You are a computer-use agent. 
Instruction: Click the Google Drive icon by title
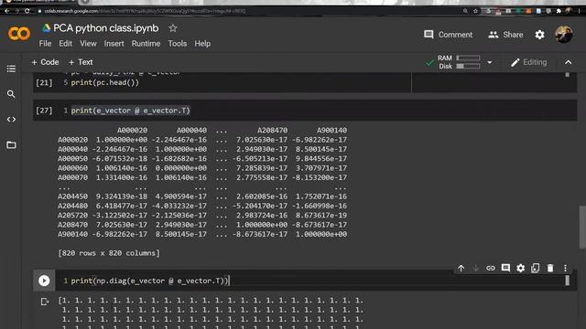click(47, 28)
